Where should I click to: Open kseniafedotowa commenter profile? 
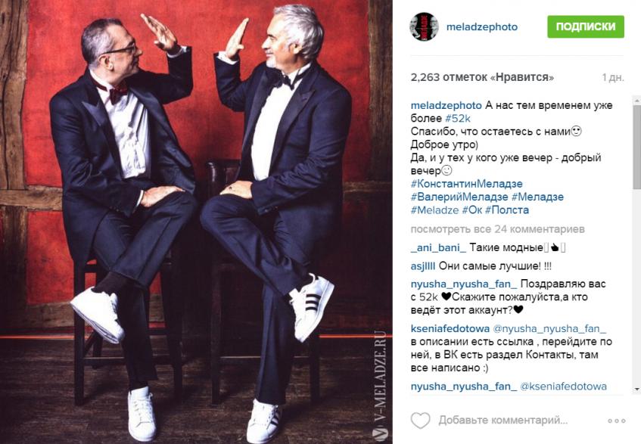coord(450,328)
